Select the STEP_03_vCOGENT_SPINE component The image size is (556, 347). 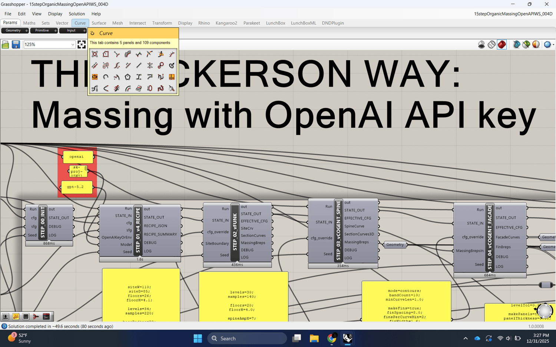tap(338, 230)
